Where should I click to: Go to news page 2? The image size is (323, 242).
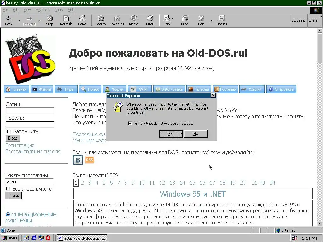point(82,183)
